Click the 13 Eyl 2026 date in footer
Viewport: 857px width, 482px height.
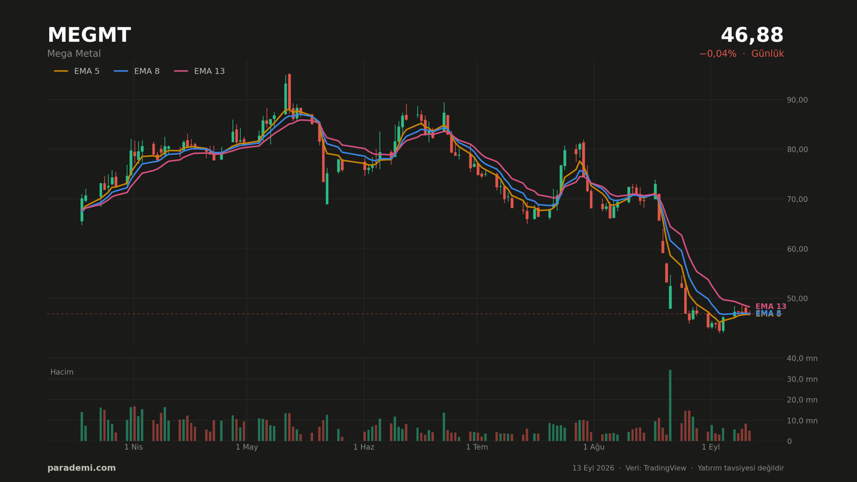593,468
